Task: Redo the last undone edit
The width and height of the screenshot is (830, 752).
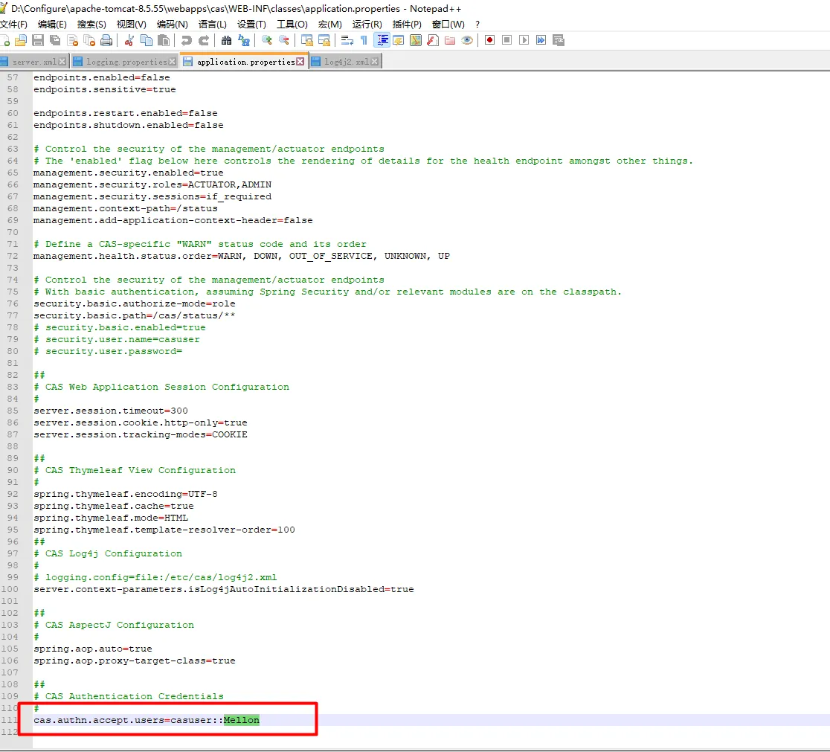Action: coord(204,40)
